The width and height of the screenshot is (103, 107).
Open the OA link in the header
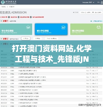click(x=99, y=2)
